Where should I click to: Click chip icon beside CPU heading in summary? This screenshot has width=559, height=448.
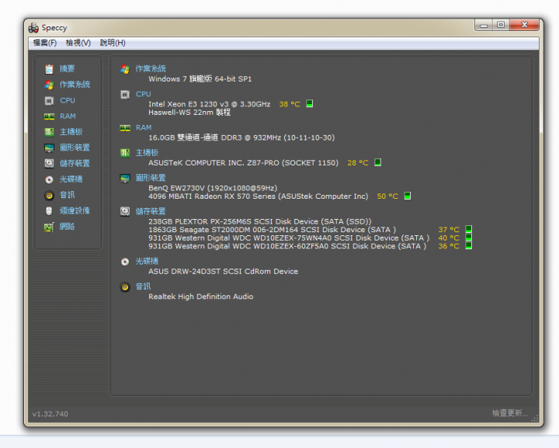click(x=125, y=95)
